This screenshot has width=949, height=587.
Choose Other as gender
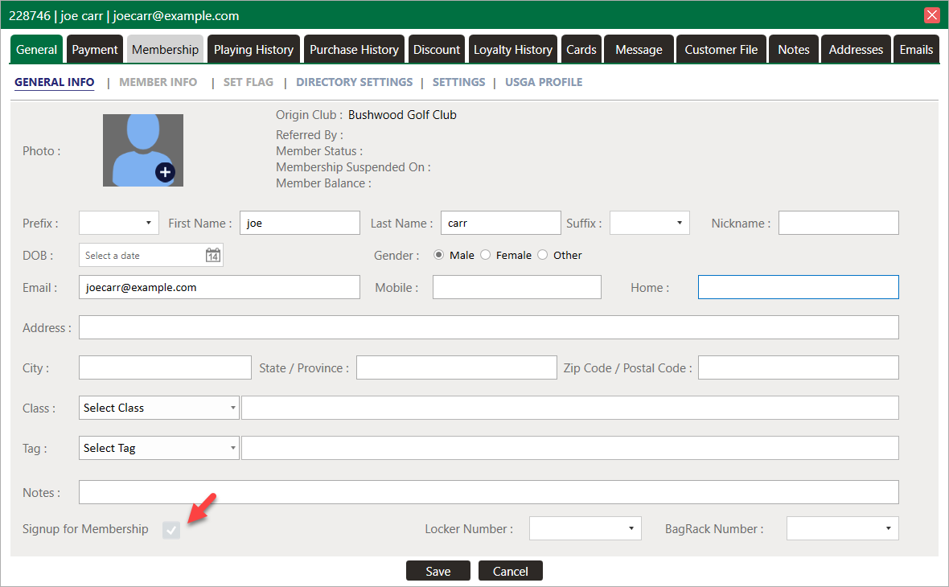coord(543,255)
